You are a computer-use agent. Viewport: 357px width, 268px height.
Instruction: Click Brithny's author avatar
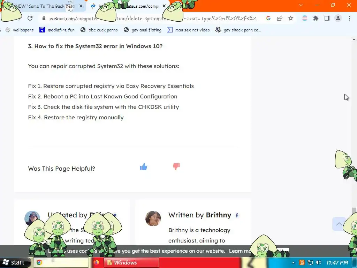[153, 218]
